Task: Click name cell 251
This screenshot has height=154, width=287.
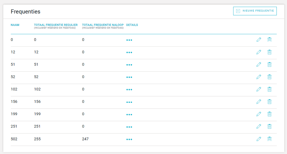Action: 14,126
